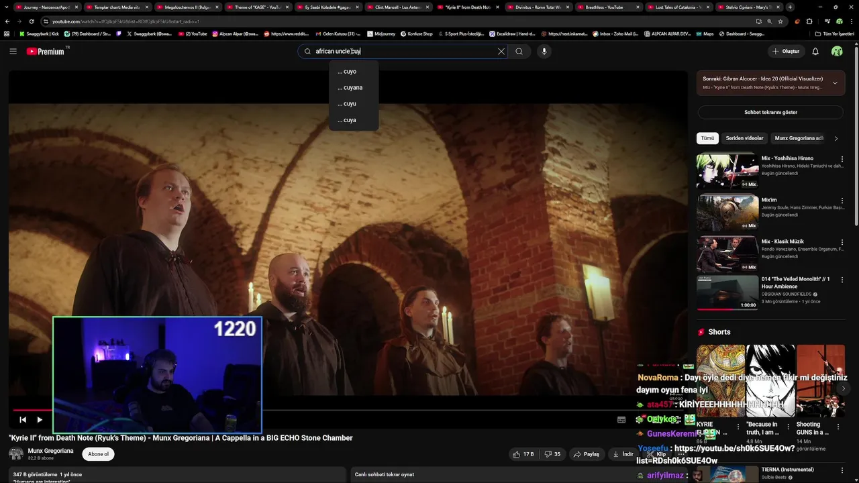859x483 pixels.
Task: Click the Oluştur create button
Action: pyautogui.click(x=785, y=51)
